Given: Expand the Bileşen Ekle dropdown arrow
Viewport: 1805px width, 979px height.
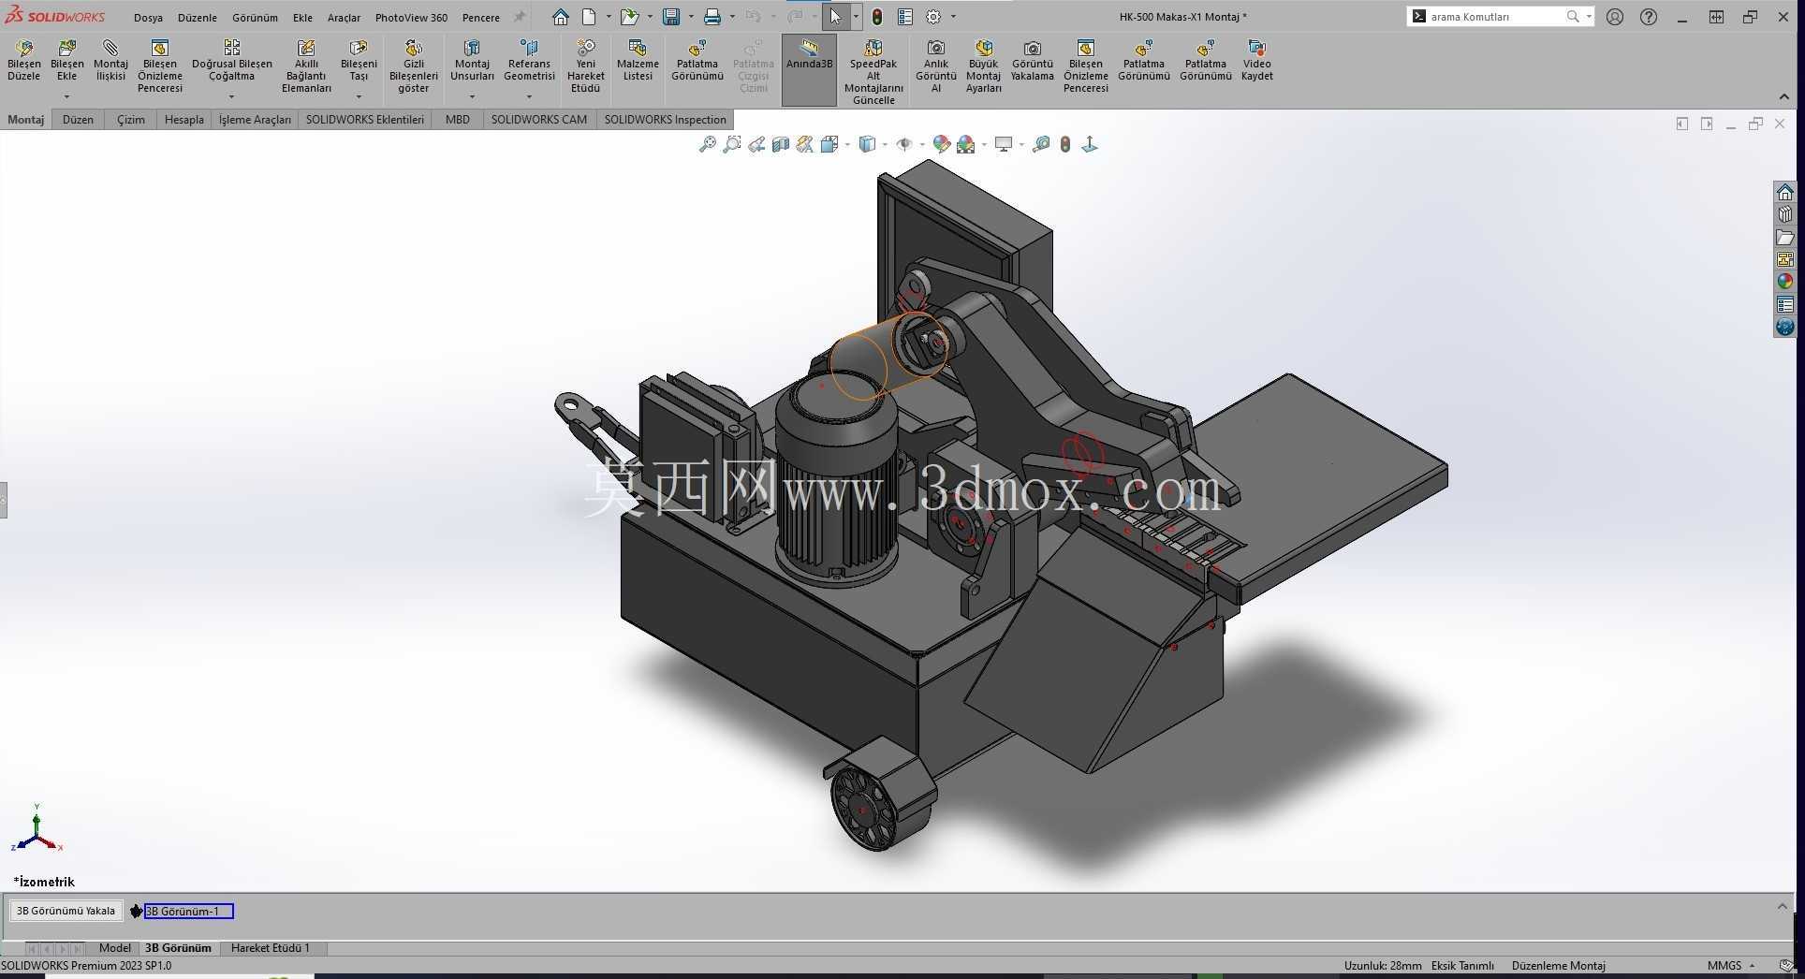Looking at the screenshot, I should [66, 96].
